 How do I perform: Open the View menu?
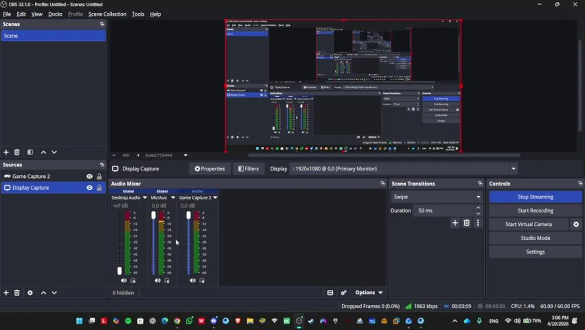[x=37, y=14]
